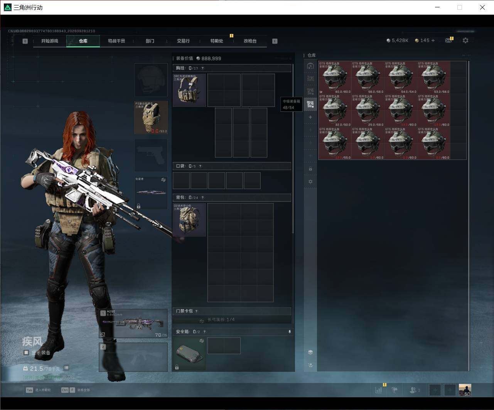Select the GT5 helmet with 32.0/50.0 durability
The width and height of the screenshot is (494, 410).
coord(335,110)
